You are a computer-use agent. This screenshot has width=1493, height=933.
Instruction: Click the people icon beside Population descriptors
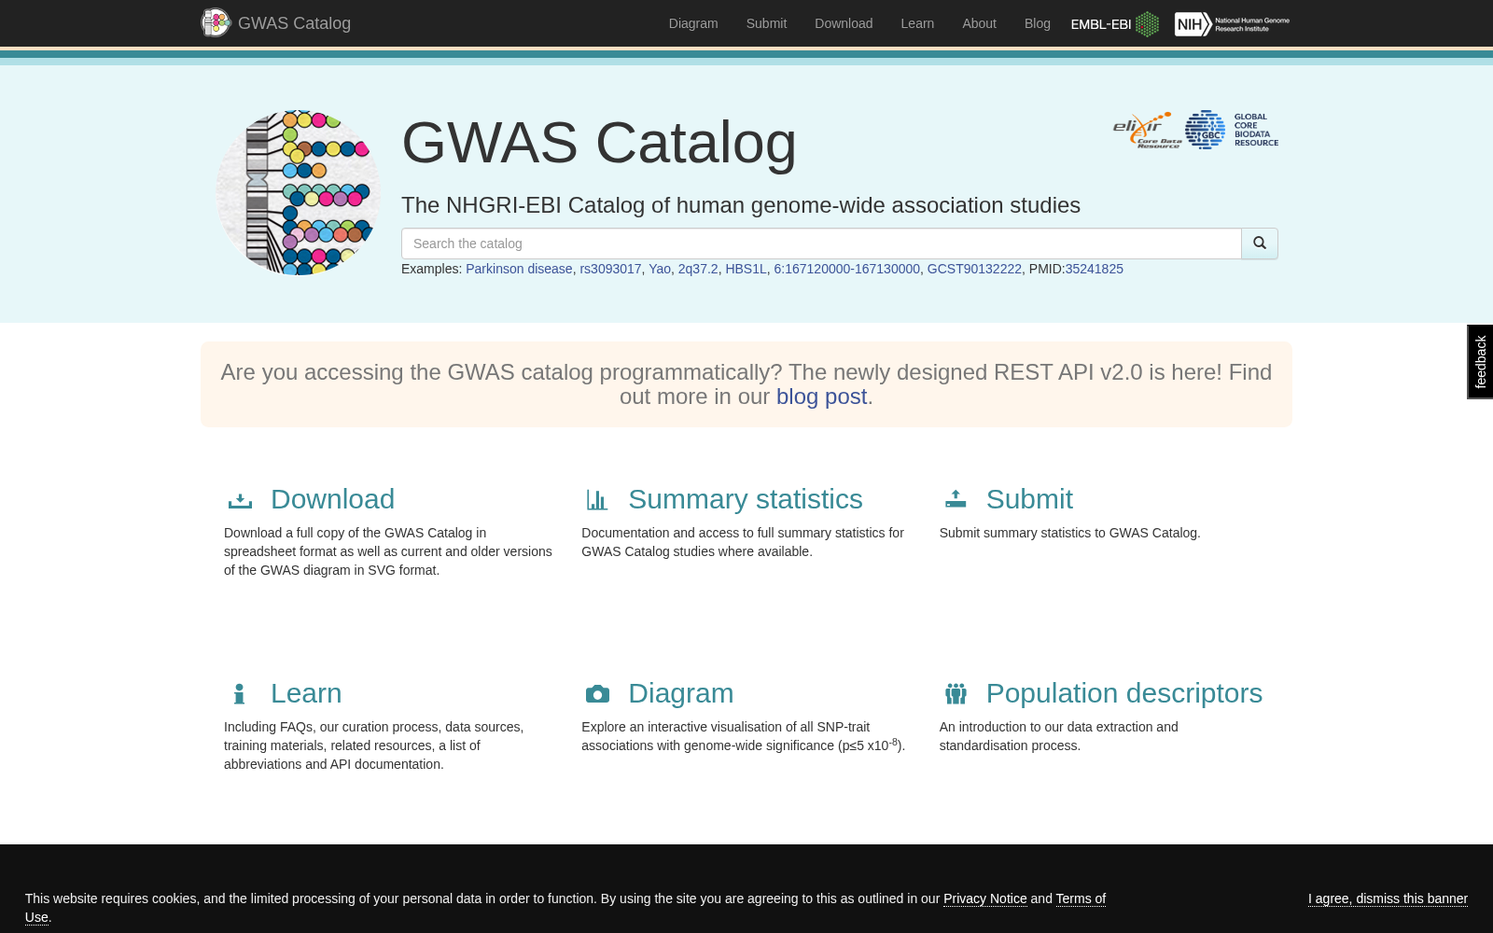(x=956, y=693)
